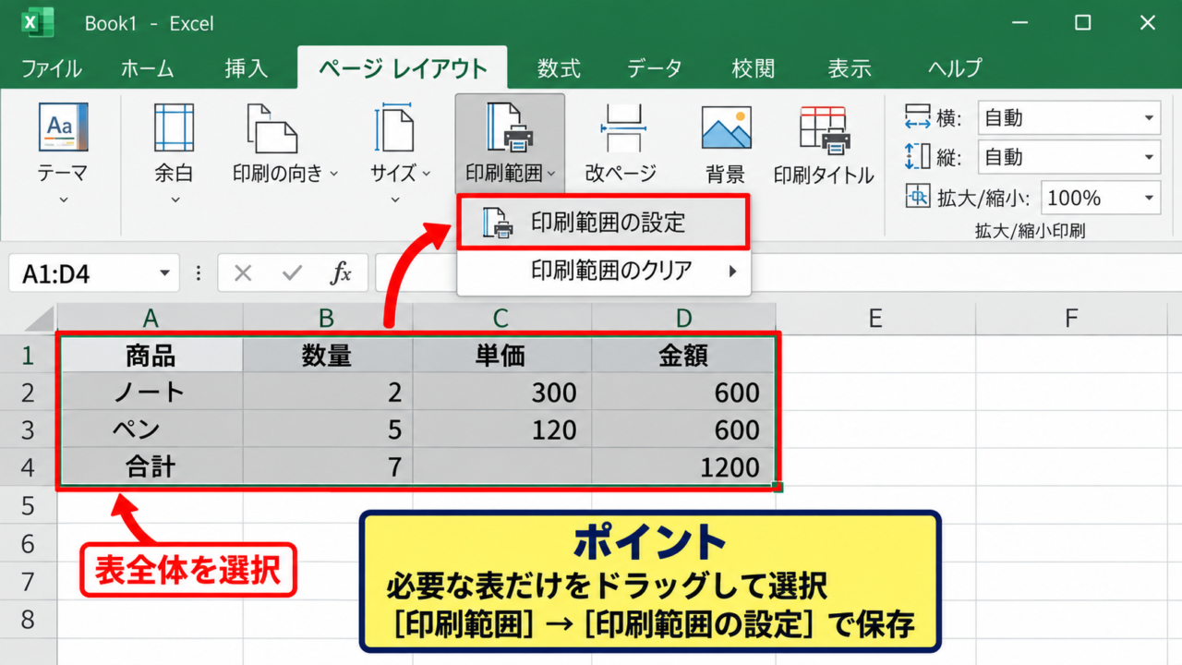Screen dimensions: 1182x665
Task: Switch to the 挿入 tab
Action: [x=246, y=68]
